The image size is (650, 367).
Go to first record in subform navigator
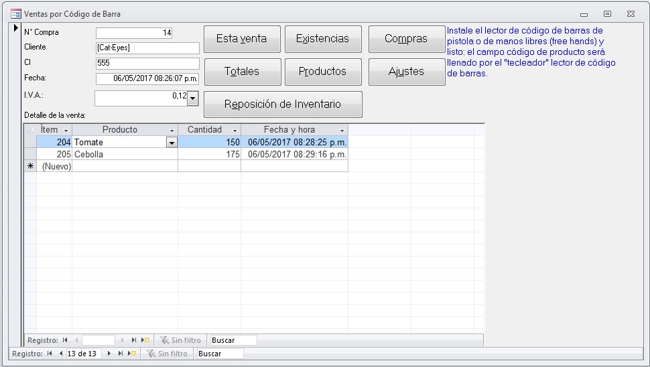65,340
